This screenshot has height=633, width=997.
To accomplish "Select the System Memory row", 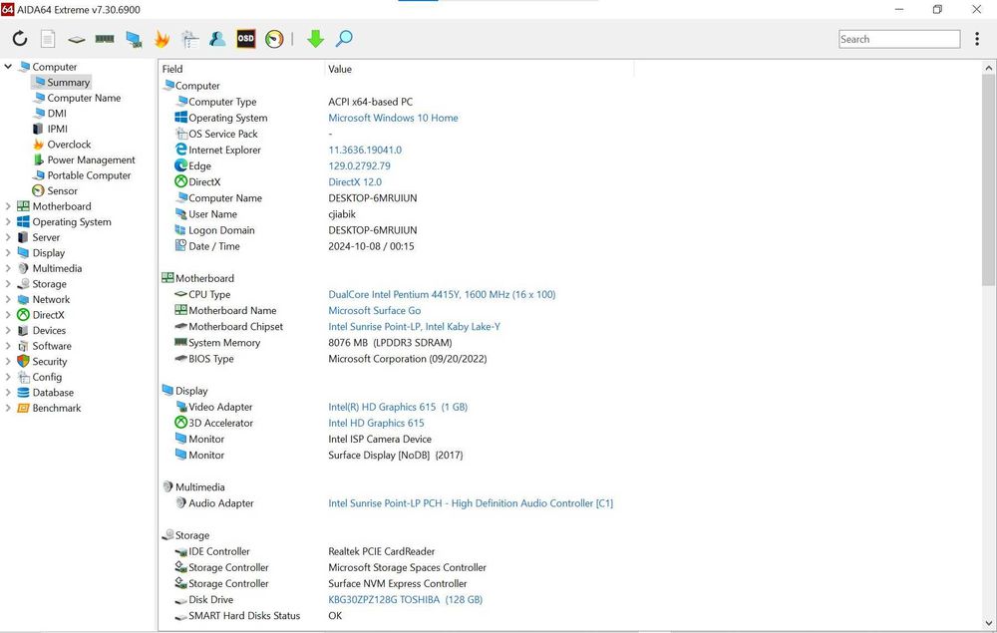I will pos(396,343).
